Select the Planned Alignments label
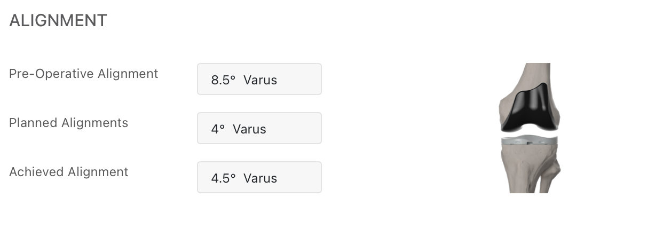The width and height of the screenshot is (663, 252). (x=69, y=123)
